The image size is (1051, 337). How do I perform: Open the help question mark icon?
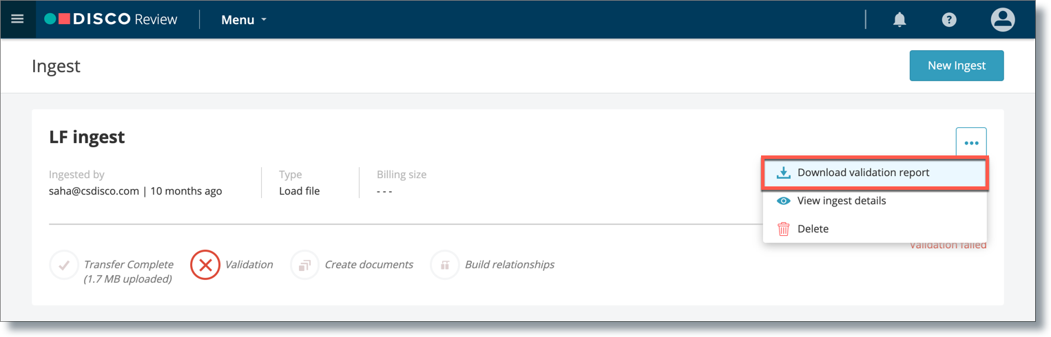point(949,20)
